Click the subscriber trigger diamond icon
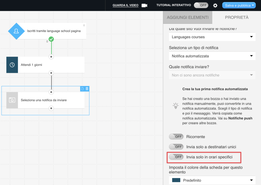The image size is (261, 185). coord(16,31)
